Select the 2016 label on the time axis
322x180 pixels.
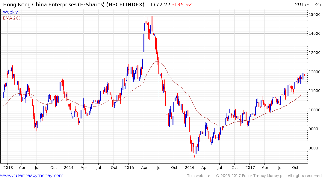189,167
